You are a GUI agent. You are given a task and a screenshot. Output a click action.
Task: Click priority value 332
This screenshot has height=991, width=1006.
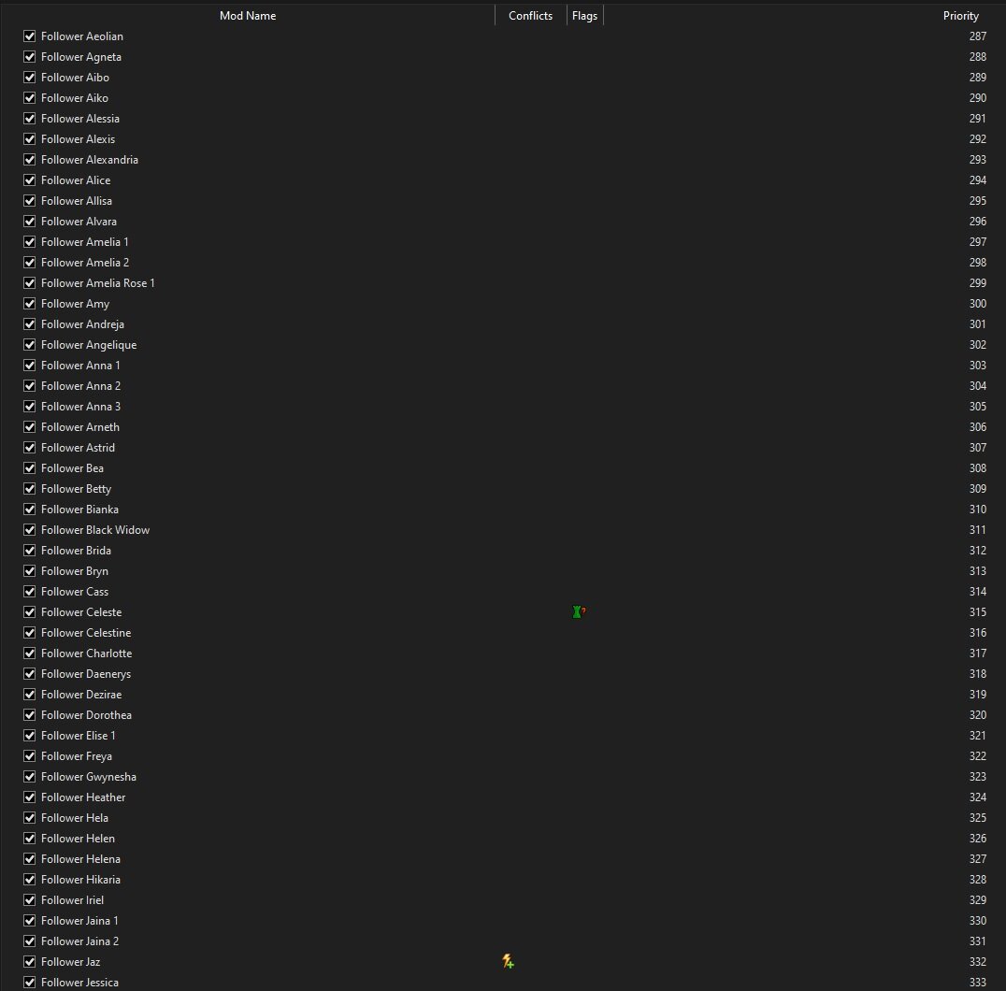(977, 961)
